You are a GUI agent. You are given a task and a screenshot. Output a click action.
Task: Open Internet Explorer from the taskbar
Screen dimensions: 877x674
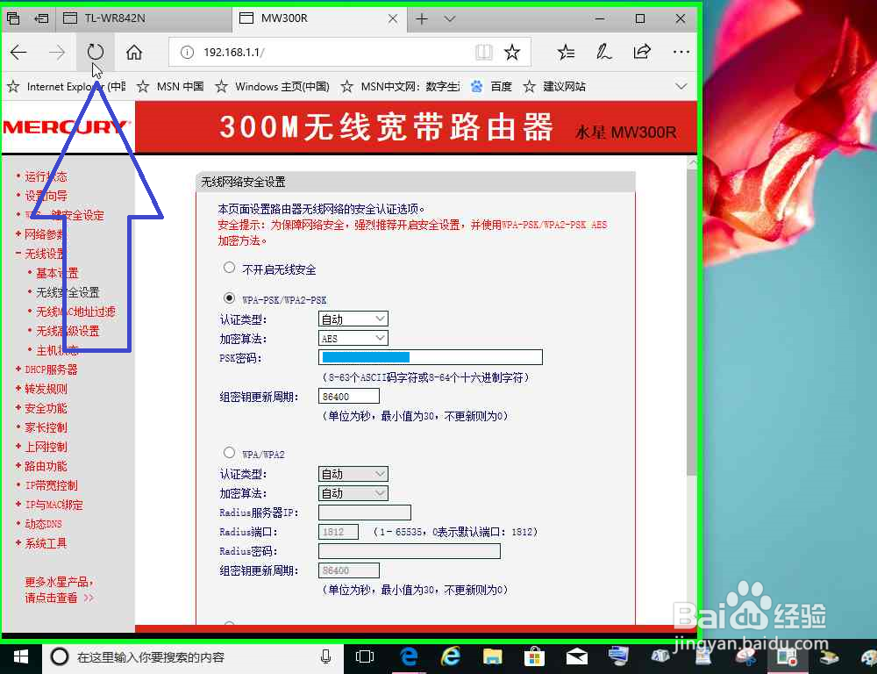[x=450, y=656]
